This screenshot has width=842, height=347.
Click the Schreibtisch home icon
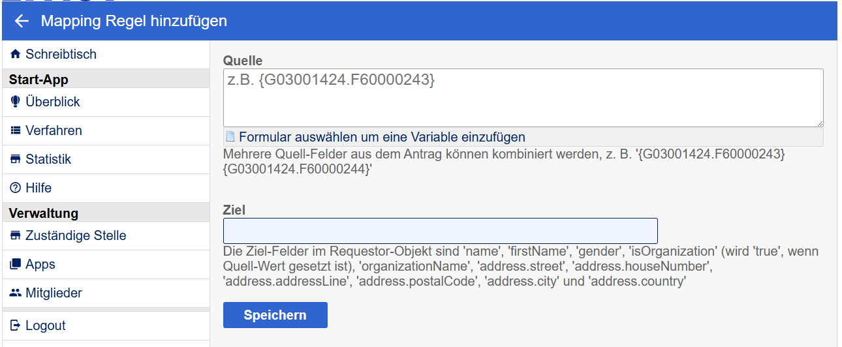pyautogui.click(x=16, y=55)
